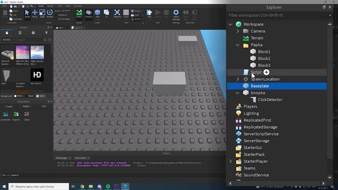Screen dimensions: 338x190
Task: Expand the Camera node
Action: (x=238, y=31)
